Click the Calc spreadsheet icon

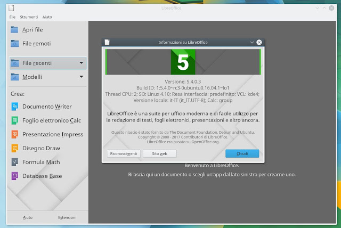14,120
